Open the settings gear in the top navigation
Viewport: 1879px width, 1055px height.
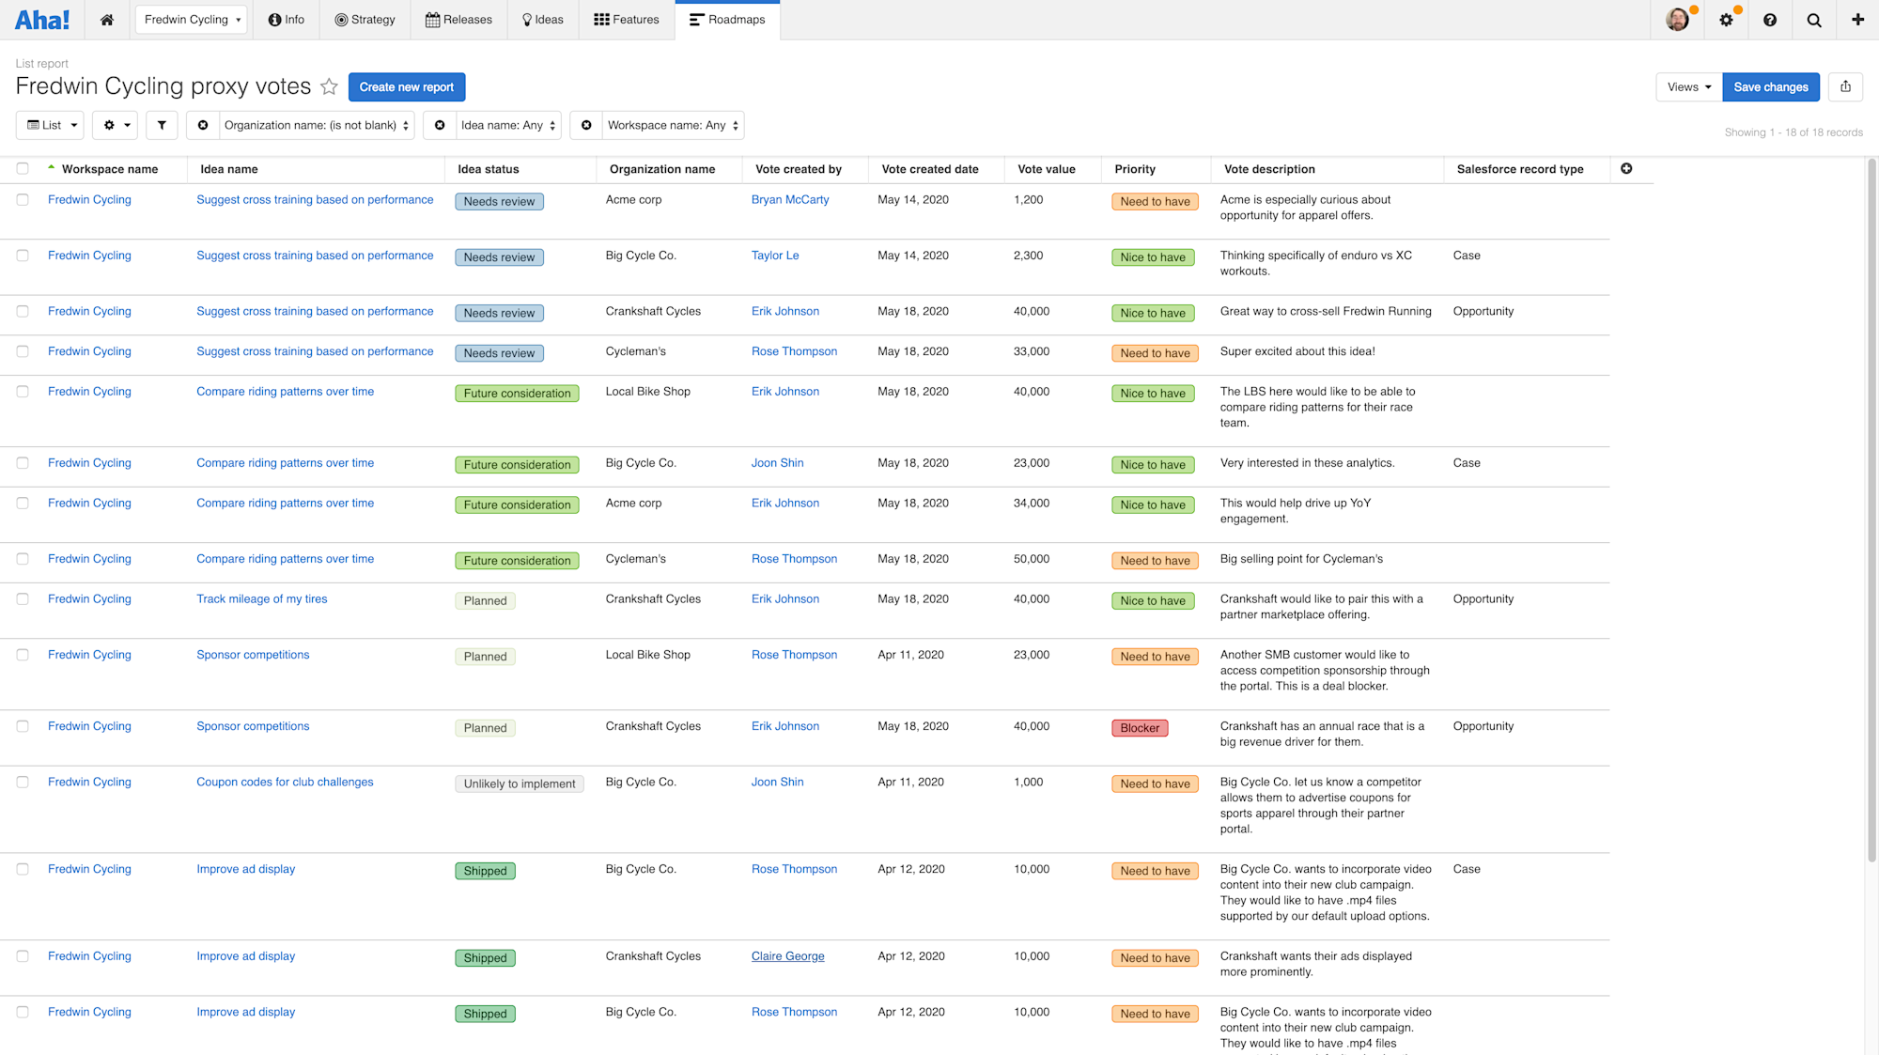click(1727, 19)
